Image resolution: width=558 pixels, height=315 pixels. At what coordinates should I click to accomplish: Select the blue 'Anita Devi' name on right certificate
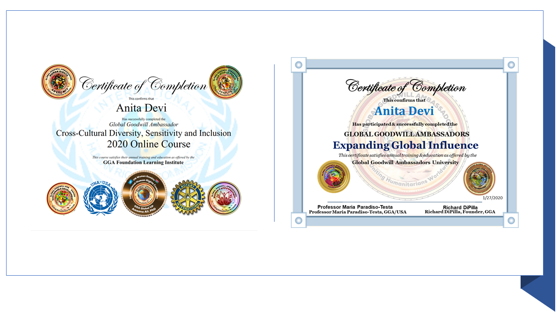tap(404, 111)
